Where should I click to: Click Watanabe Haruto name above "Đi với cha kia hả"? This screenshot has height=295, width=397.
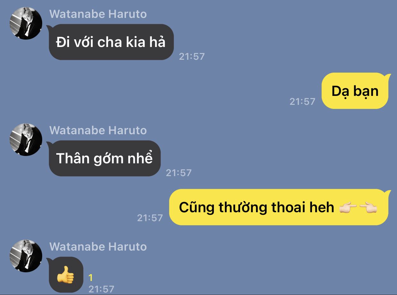point(98,14)
